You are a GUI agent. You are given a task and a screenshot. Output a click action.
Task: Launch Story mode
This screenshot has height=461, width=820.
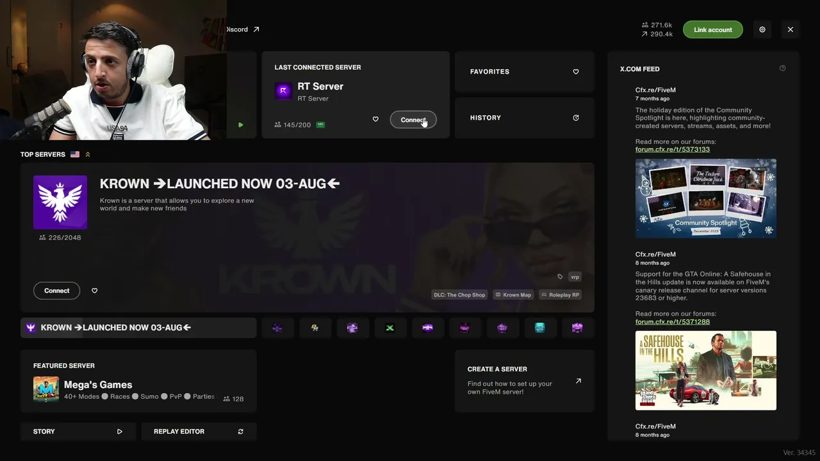click(x=78, y=432)
